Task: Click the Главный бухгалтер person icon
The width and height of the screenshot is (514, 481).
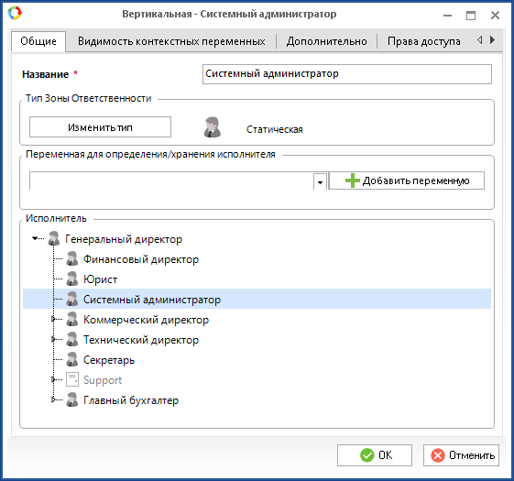Action: [x=72, y=399]
